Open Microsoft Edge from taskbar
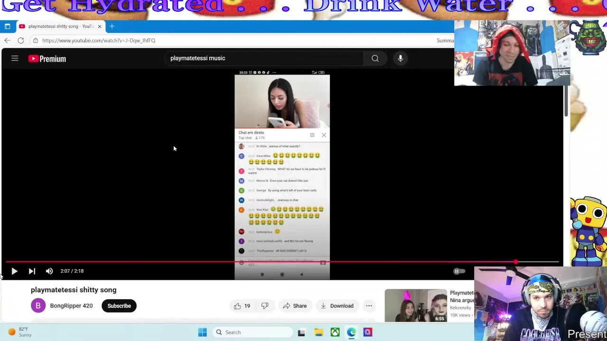 click(351, 332)
